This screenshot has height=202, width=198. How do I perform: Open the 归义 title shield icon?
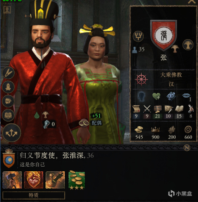pyautogui.click(x=9, y=158)
